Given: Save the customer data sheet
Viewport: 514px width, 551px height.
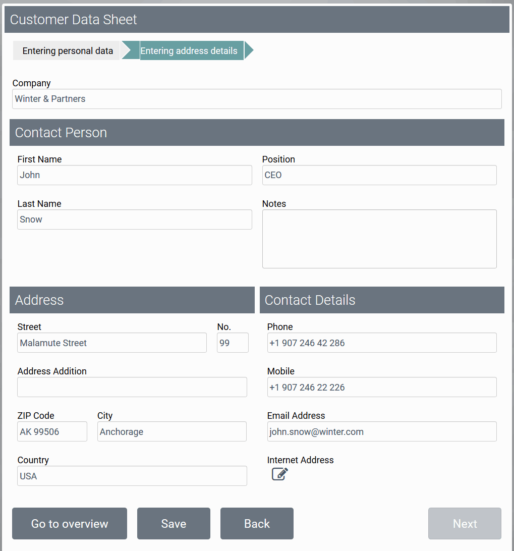Looking at the screenshot, I should (x=174, y=524).
